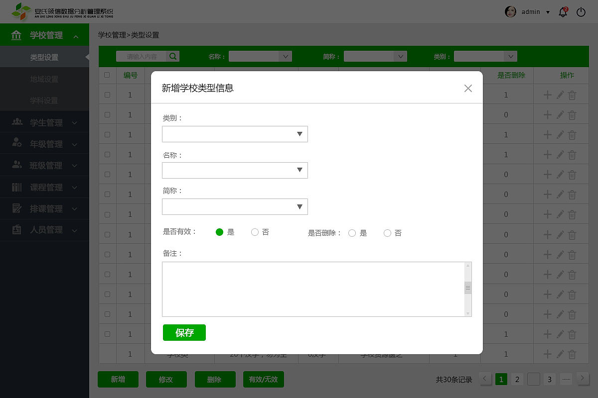
Task: Open 学科设置 in the sidebar
Action: [44, 100]
